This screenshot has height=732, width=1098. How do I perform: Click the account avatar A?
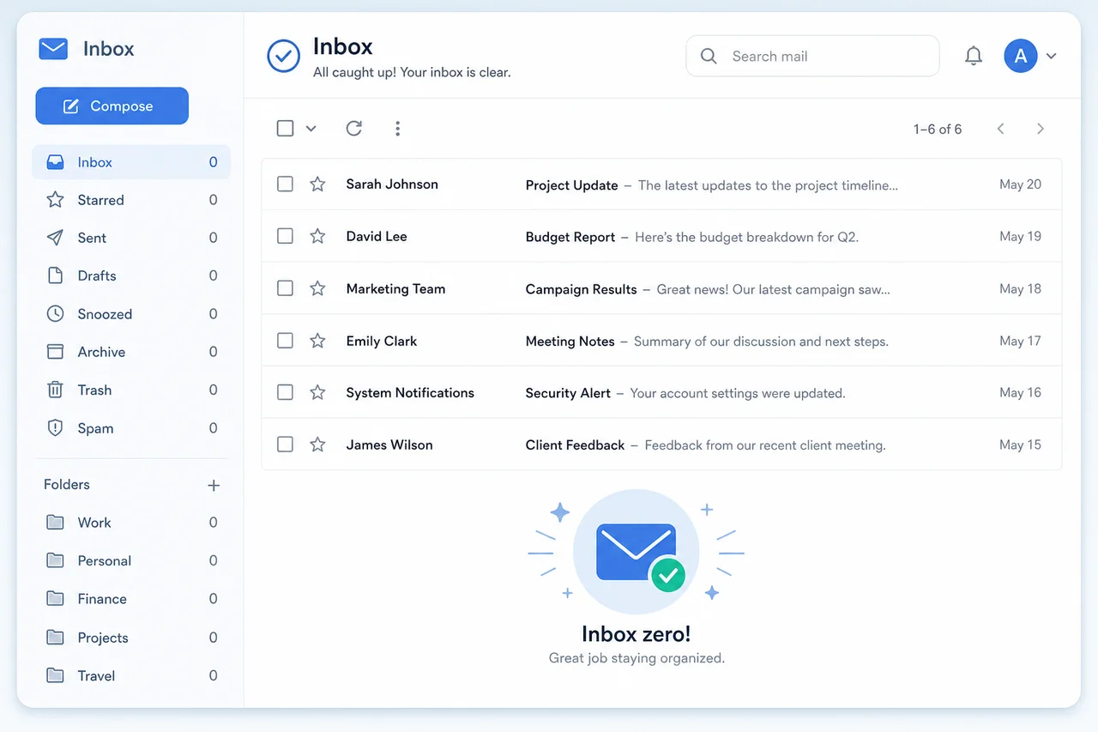(1021, 56)
